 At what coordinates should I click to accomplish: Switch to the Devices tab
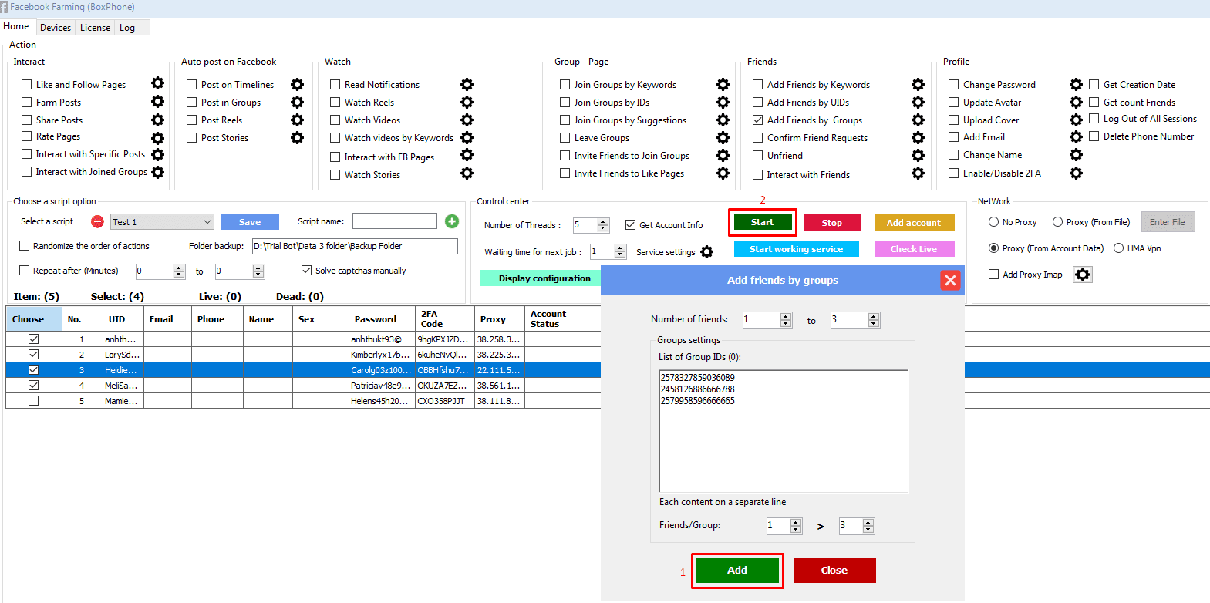coord(56,28)
